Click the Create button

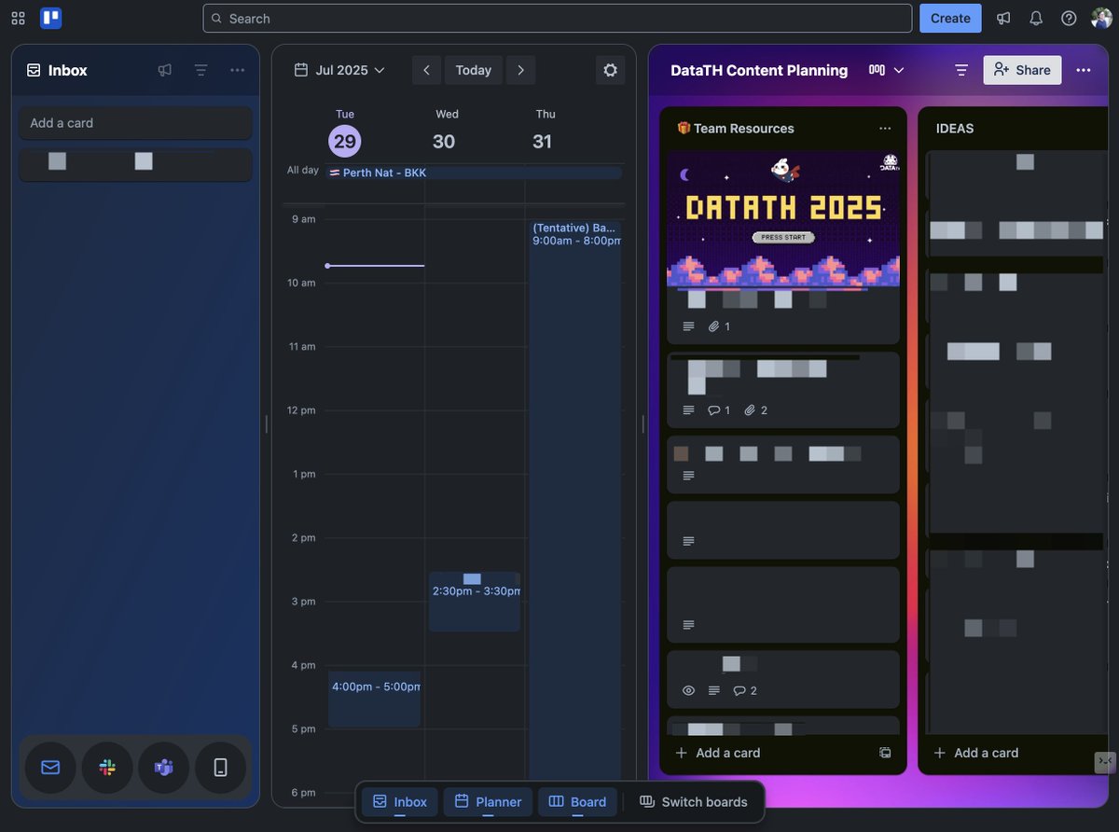(950, 19)
